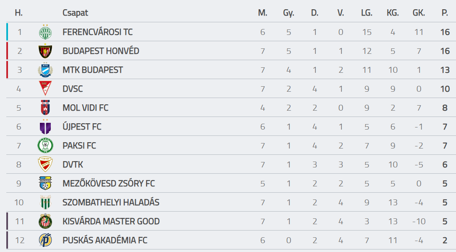Click the Budapest Honvéd club crest
Image resolution: width=456 pixels, height=252 pixels.
(45, 50)
